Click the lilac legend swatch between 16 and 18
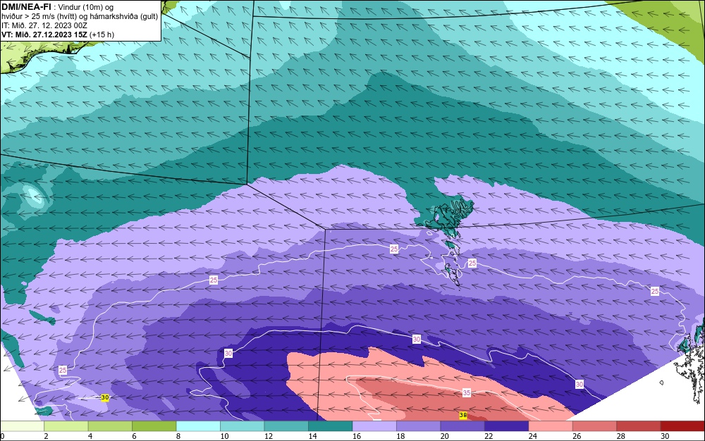This screenshot has width=705, height=441. [374, 426]
